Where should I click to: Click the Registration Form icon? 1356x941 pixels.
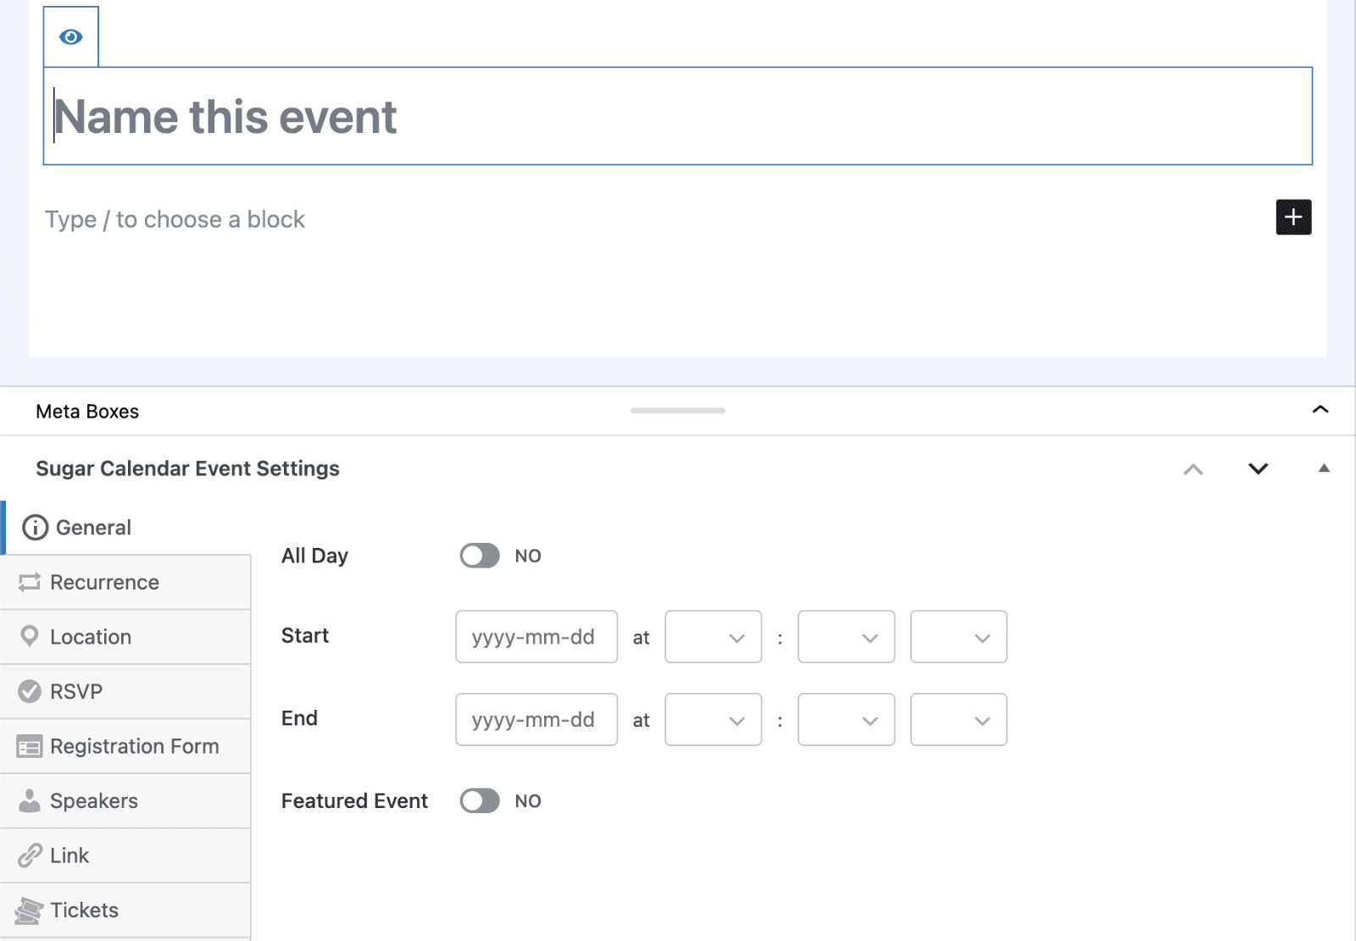click(x=30, y=746)
